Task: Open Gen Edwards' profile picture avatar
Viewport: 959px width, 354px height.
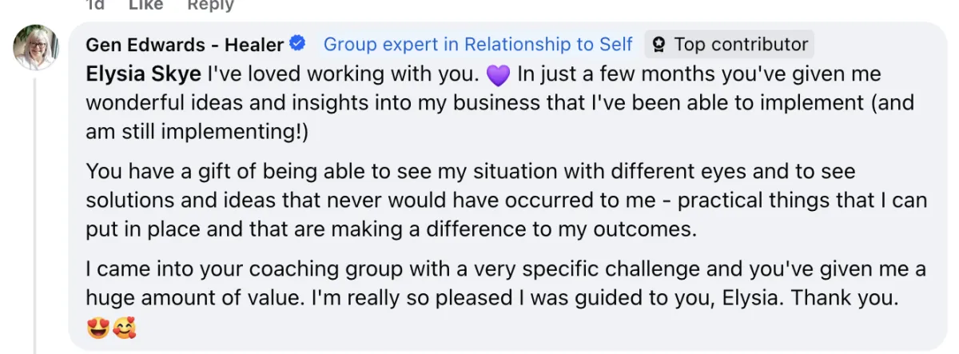Action: pos(35,47)
